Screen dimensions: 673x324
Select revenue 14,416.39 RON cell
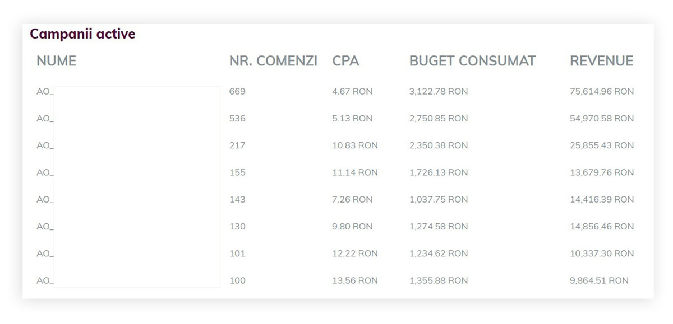click(x=601, y=199)
